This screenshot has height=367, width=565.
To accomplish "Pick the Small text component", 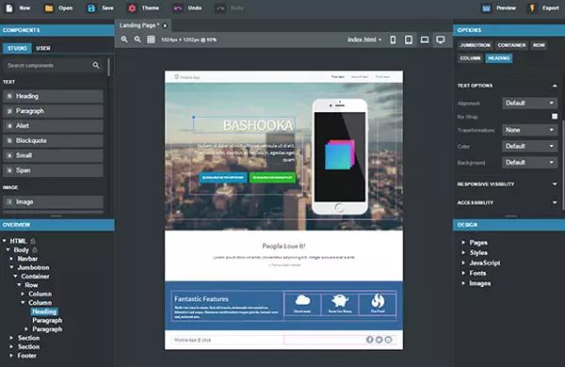I will click(53, 155).
